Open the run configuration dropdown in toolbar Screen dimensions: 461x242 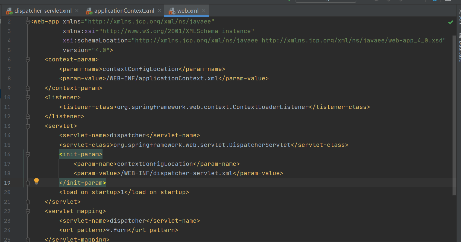coord(326,1)
